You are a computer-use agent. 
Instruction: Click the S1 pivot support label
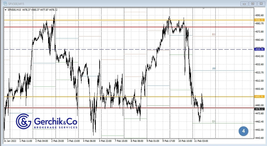tap(214, 121)
